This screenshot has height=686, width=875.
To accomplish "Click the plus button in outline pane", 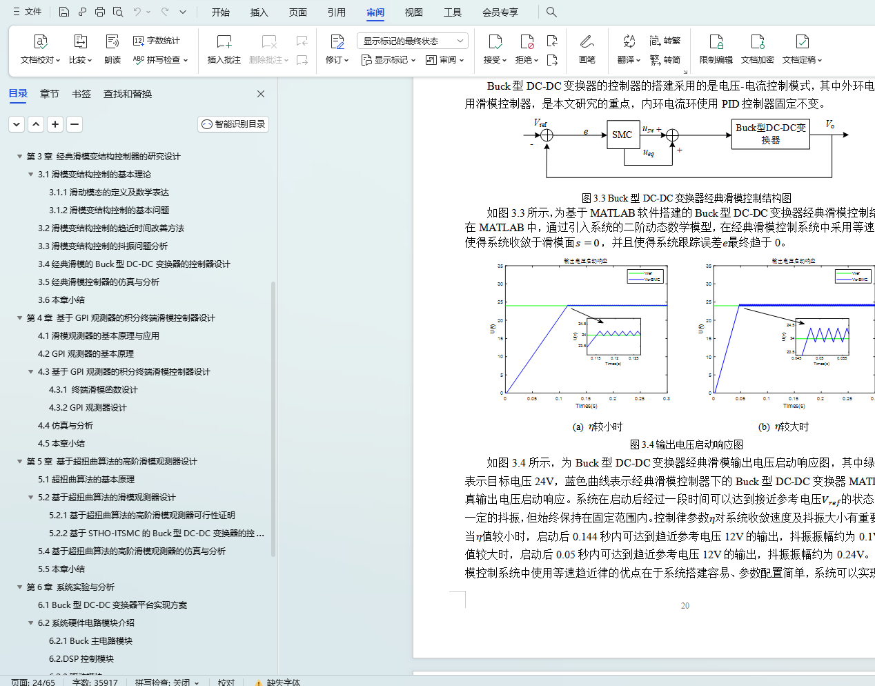I will pyautogui.click(x=56, y=124).
